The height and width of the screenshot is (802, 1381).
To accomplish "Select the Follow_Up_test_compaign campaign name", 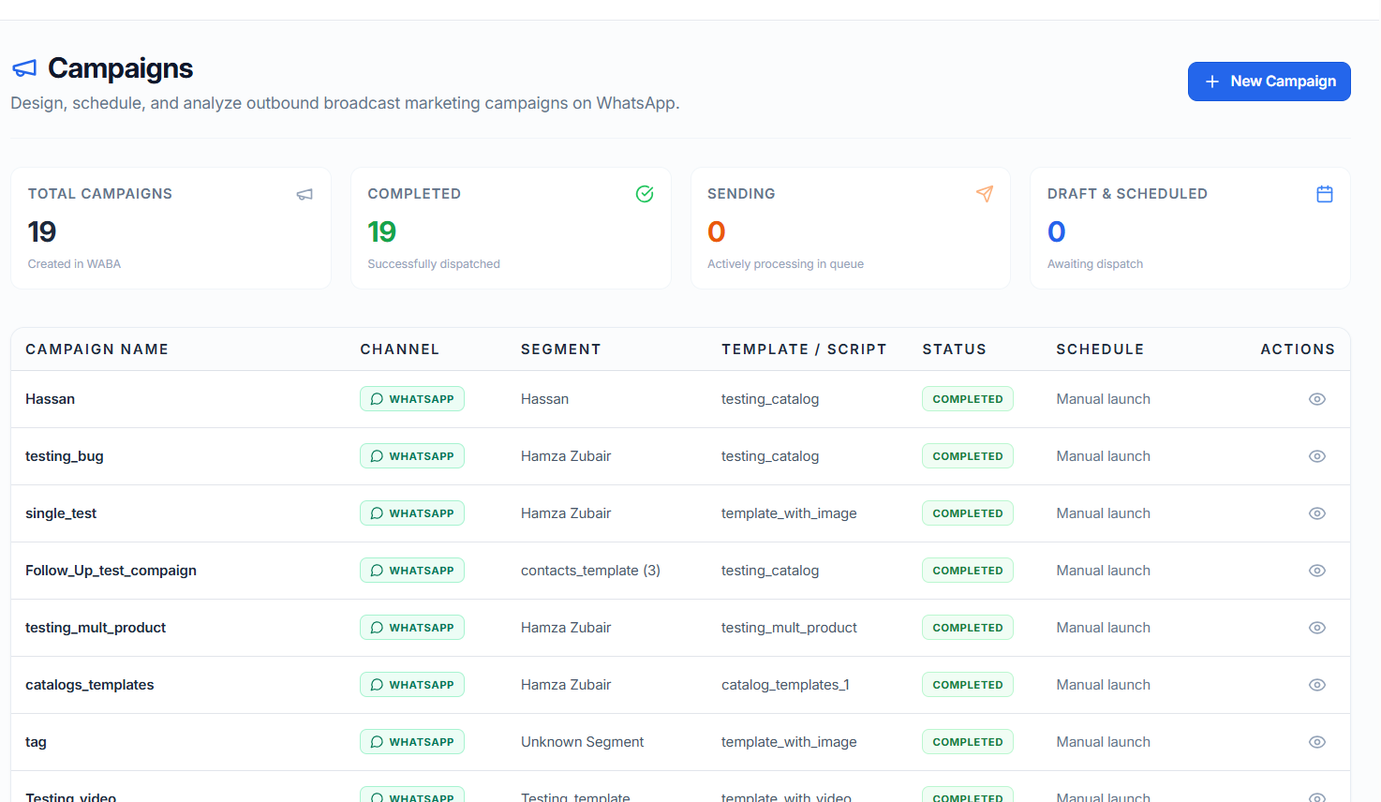I will [111, 571].
